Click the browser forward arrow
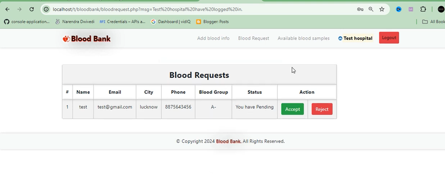 19,10
